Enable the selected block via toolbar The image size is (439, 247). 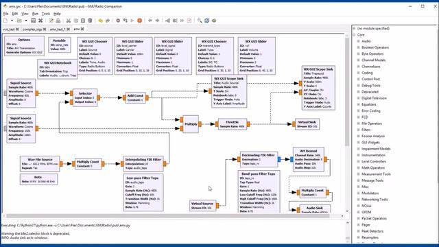pos(167,21)
